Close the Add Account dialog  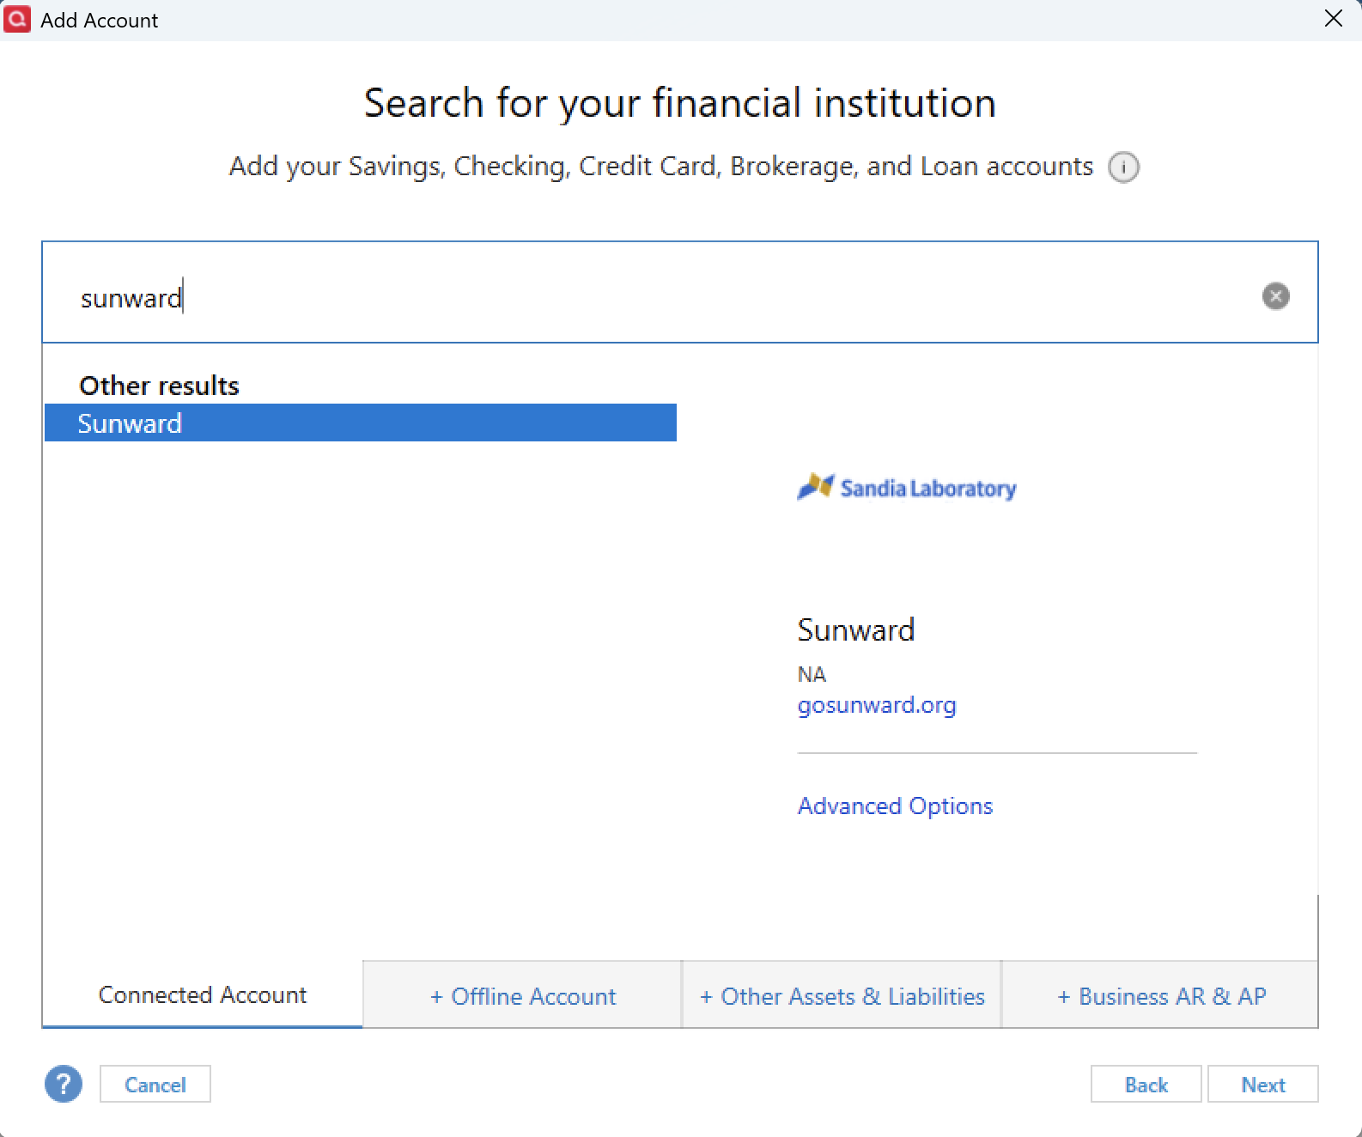(x=1333, y=19)
